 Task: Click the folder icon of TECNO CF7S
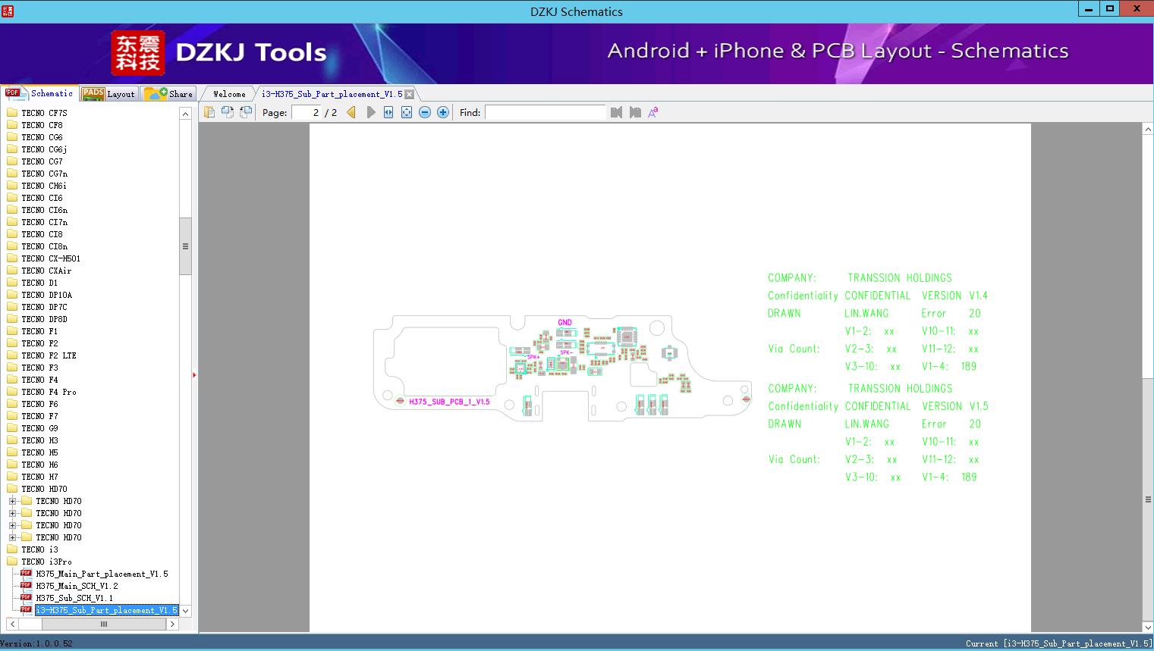[x=12, y=113]
